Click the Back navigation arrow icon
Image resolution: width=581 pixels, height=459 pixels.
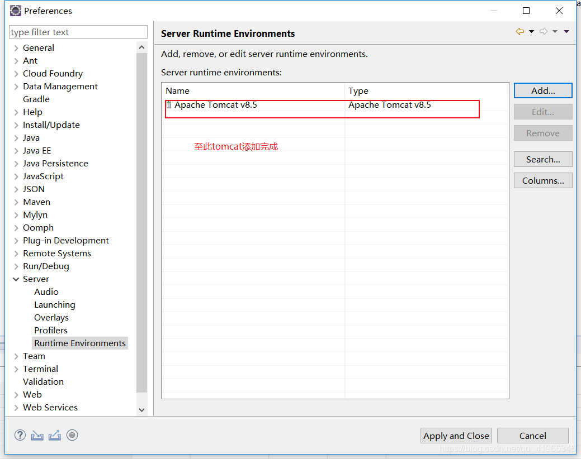pos(520,31)
